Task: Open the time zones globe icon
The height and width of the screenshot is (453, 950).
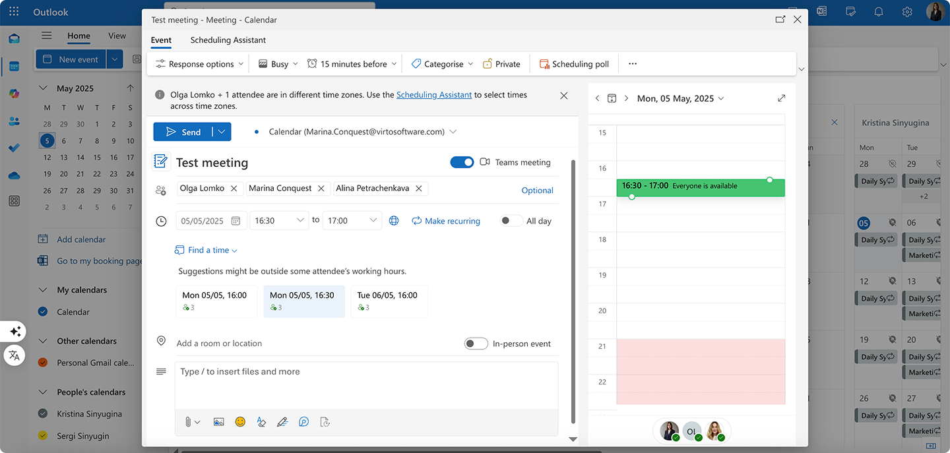Action: point(394,221)
